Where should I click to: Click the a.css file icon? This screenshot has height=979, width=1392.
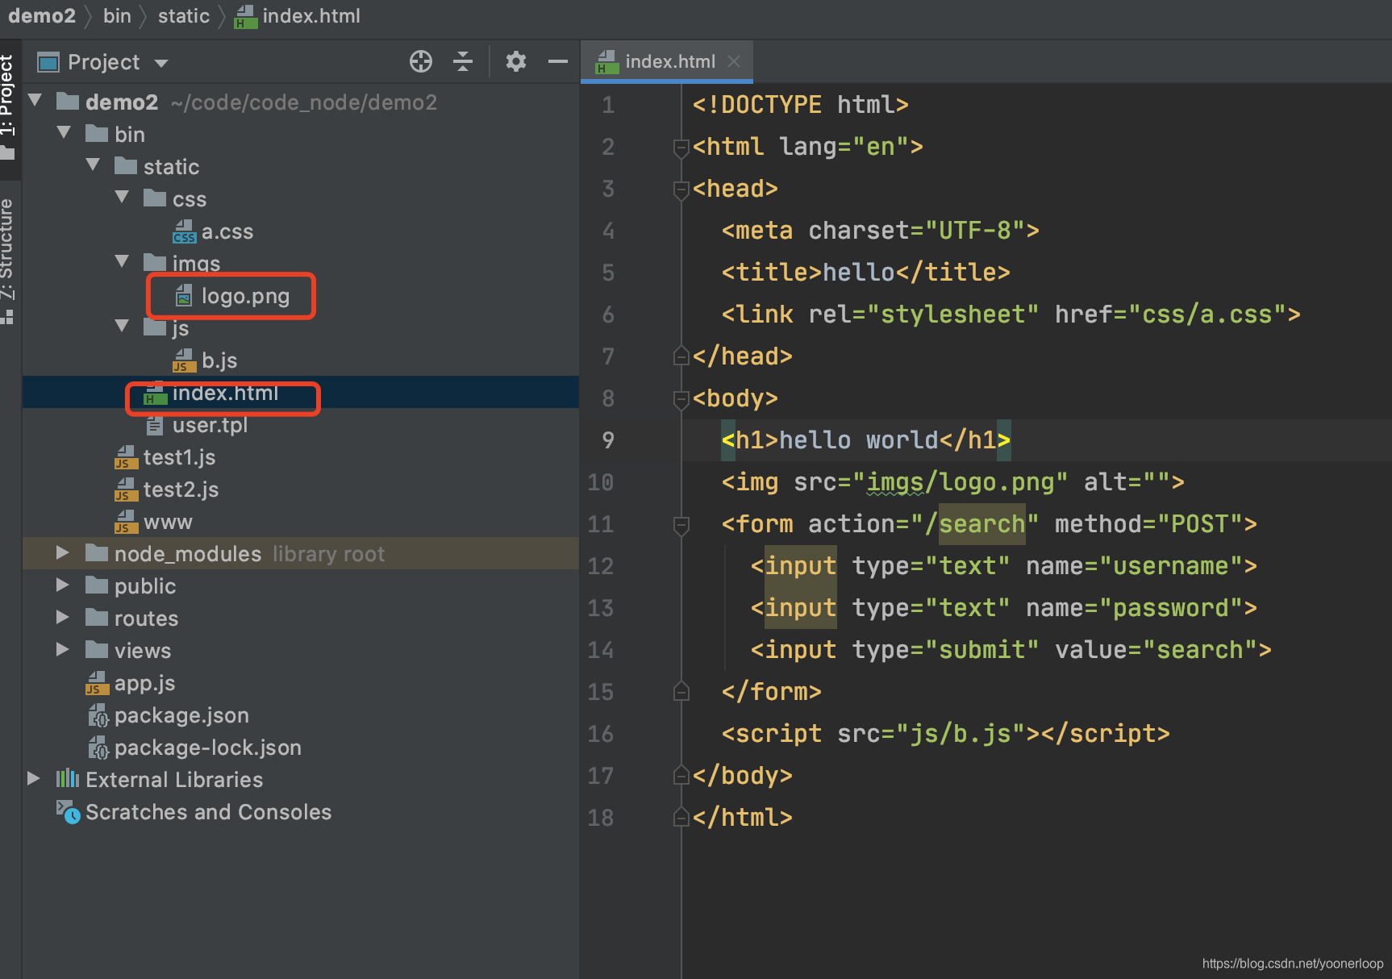tap(184, 232)
